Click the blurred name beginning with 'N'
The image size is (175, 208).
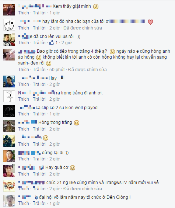36,93
